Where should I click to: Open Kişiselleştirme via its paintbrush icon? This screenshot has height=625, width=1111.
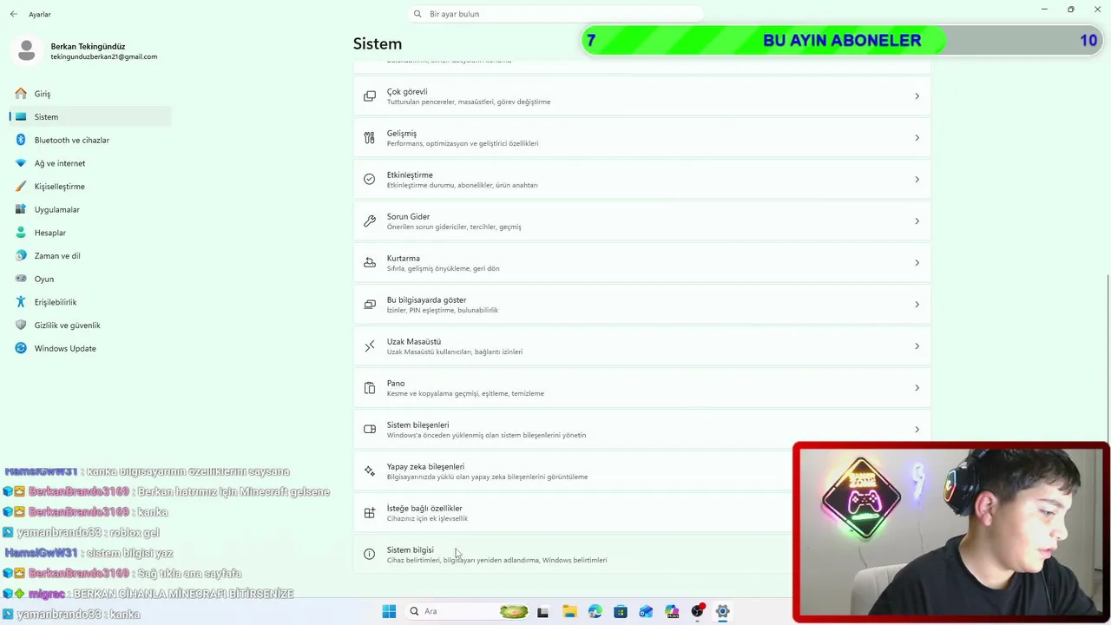[21, 186]
